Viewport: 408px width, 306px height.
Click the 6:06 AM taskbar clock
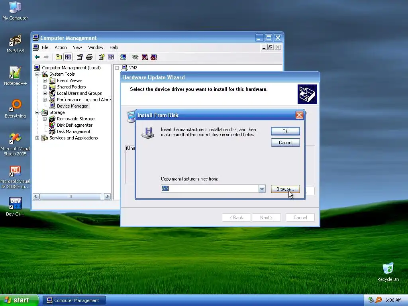[393, 300]
